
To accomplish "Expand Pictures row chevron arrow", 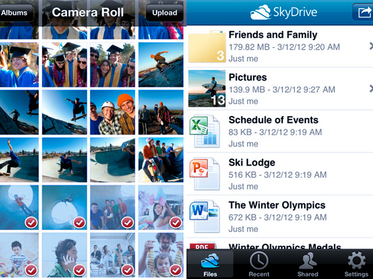I will point(371,89).
